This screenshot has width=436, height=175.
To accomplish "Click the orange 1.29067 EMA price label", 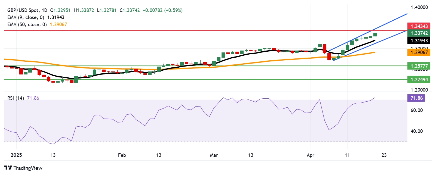I will point(419,52).
